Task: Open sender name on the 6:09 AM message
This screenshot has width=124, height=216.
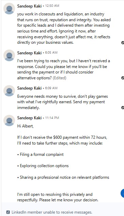Action: click(29, 88)
